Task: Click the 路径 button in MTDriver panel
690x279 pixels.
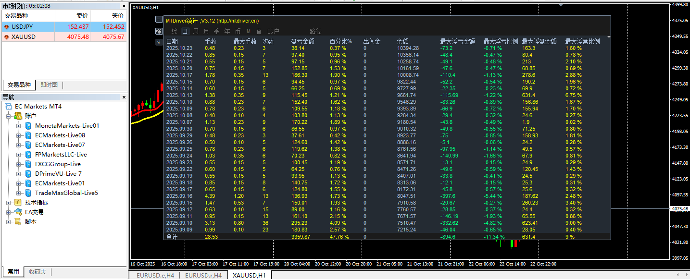Action: coord(315,31)
